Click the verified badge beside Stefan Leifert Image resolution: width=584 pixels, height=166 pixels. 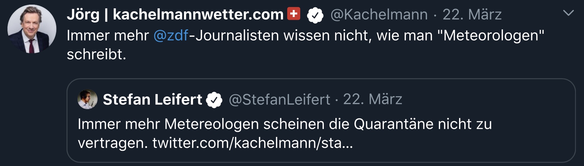point(214,100)
